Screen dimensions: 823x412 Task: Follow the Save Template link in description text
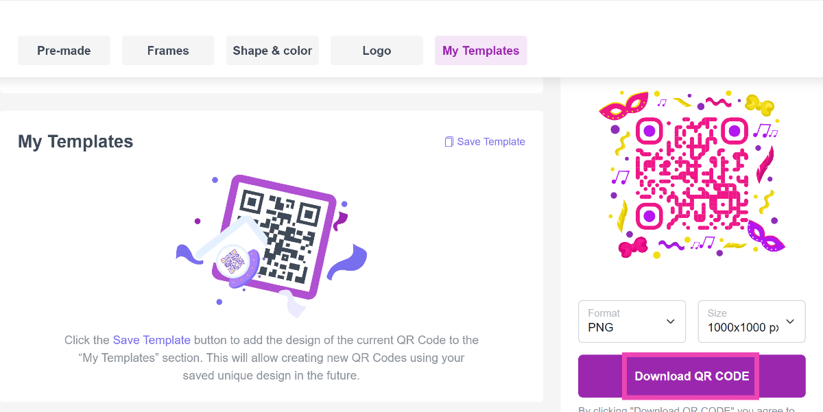point(152,340)
